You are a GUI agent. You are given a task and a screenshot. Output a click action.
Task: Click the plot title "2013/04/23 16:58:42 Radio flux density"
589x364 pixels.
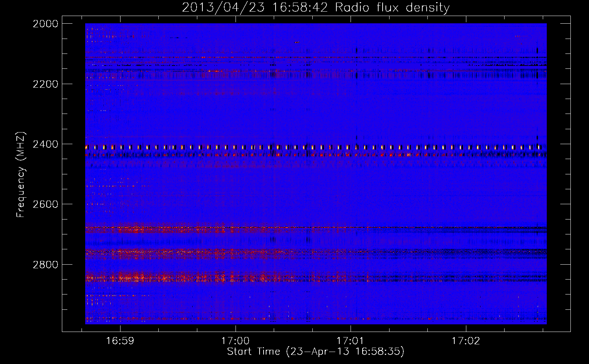click(x=316, y=7)
